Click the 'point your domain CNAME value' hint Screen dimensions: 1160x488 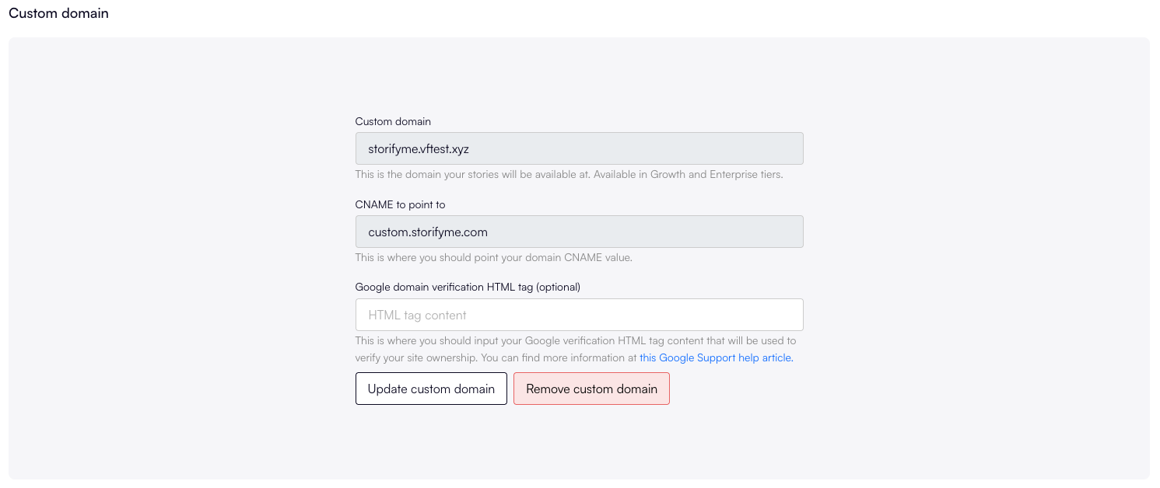pyautogui.click(x=552, y=257)
